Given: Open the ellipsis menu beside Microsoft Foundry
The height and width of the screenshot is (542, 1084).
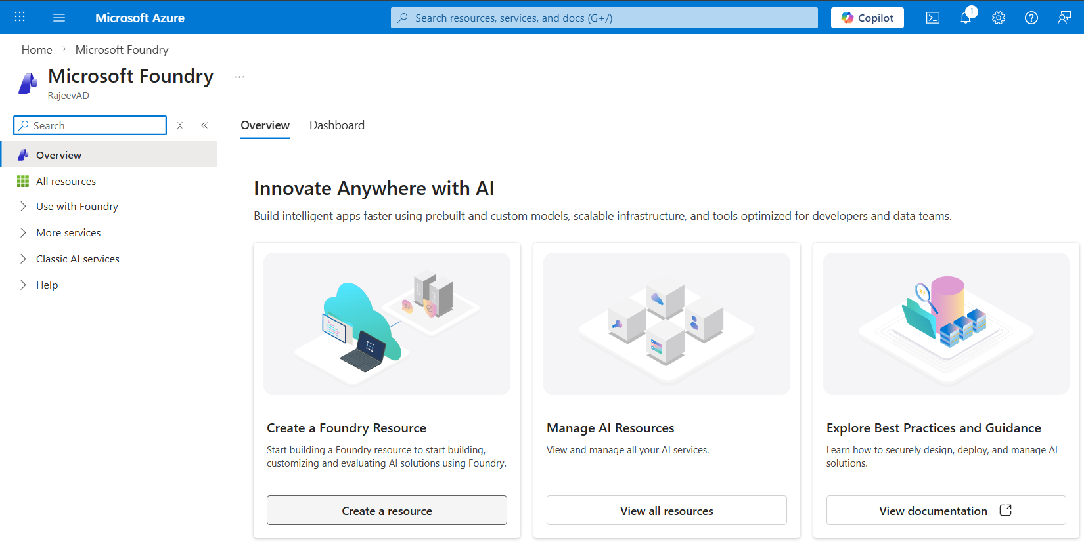Looking at the screenshot, I should click(239, 77).
